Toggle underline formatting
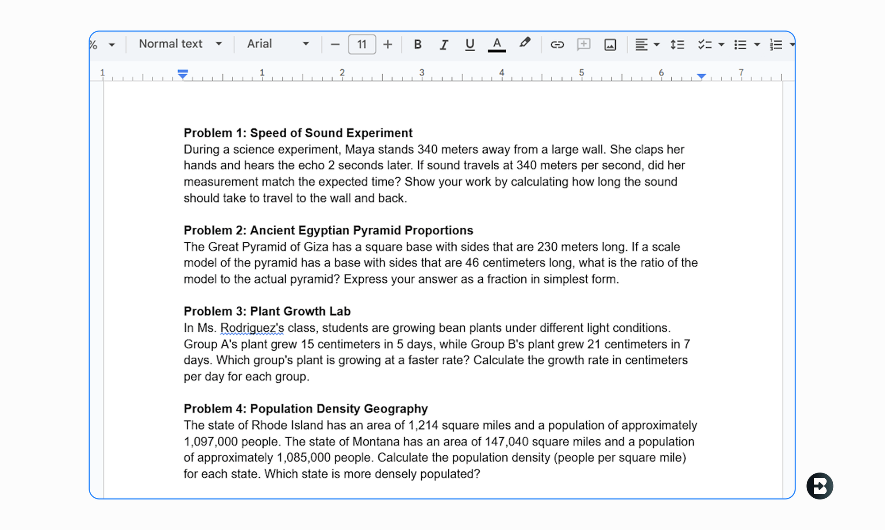The height and width of the screenshot is (530, 885). click(x=469, y=44)
